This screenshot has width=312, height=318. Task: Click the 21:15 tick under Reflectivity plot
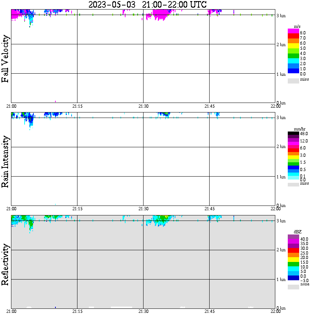(x=77, y=311)
